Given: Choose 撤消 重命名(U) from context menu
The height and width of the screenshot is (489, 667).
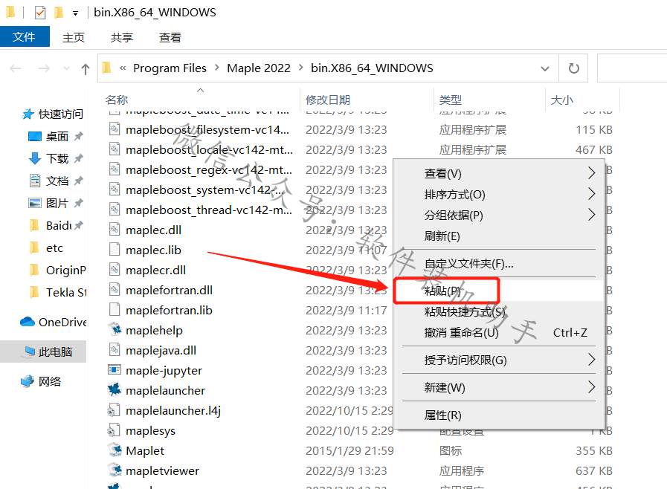Looking at the screenshot, I should [498, 332].
